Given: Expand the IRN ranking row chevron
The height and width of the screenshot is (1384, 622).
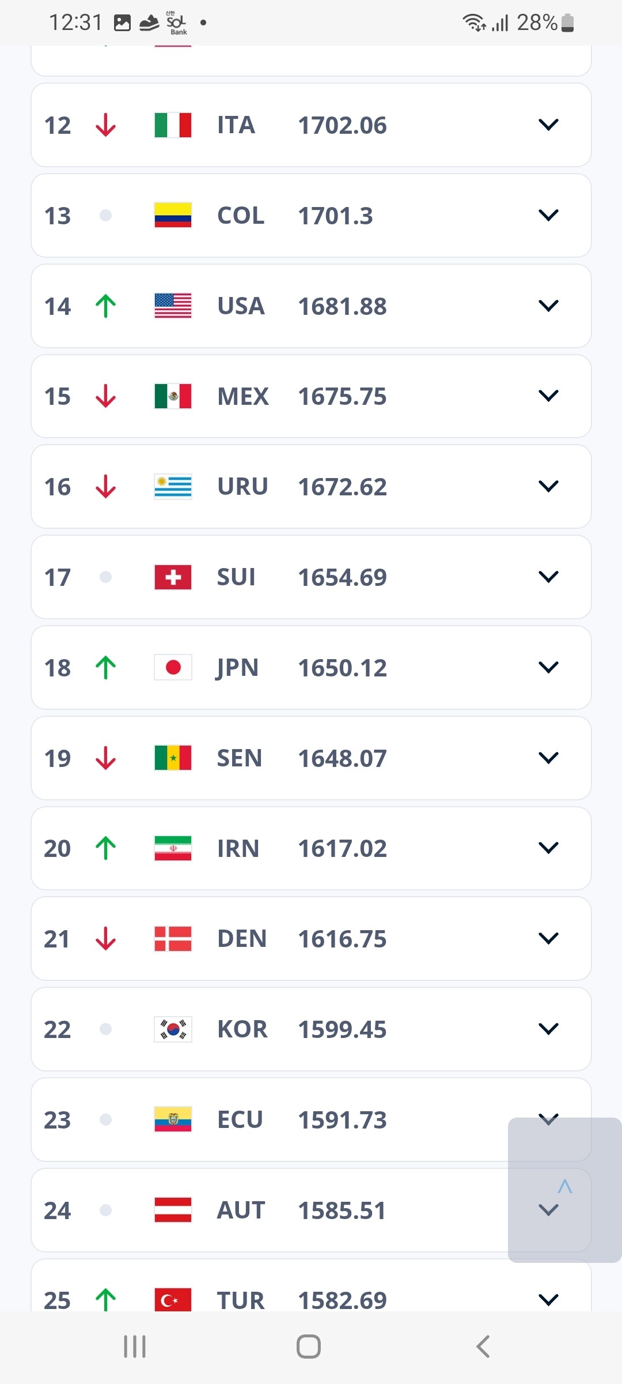Looking at the screenshot, I should 548,848.
